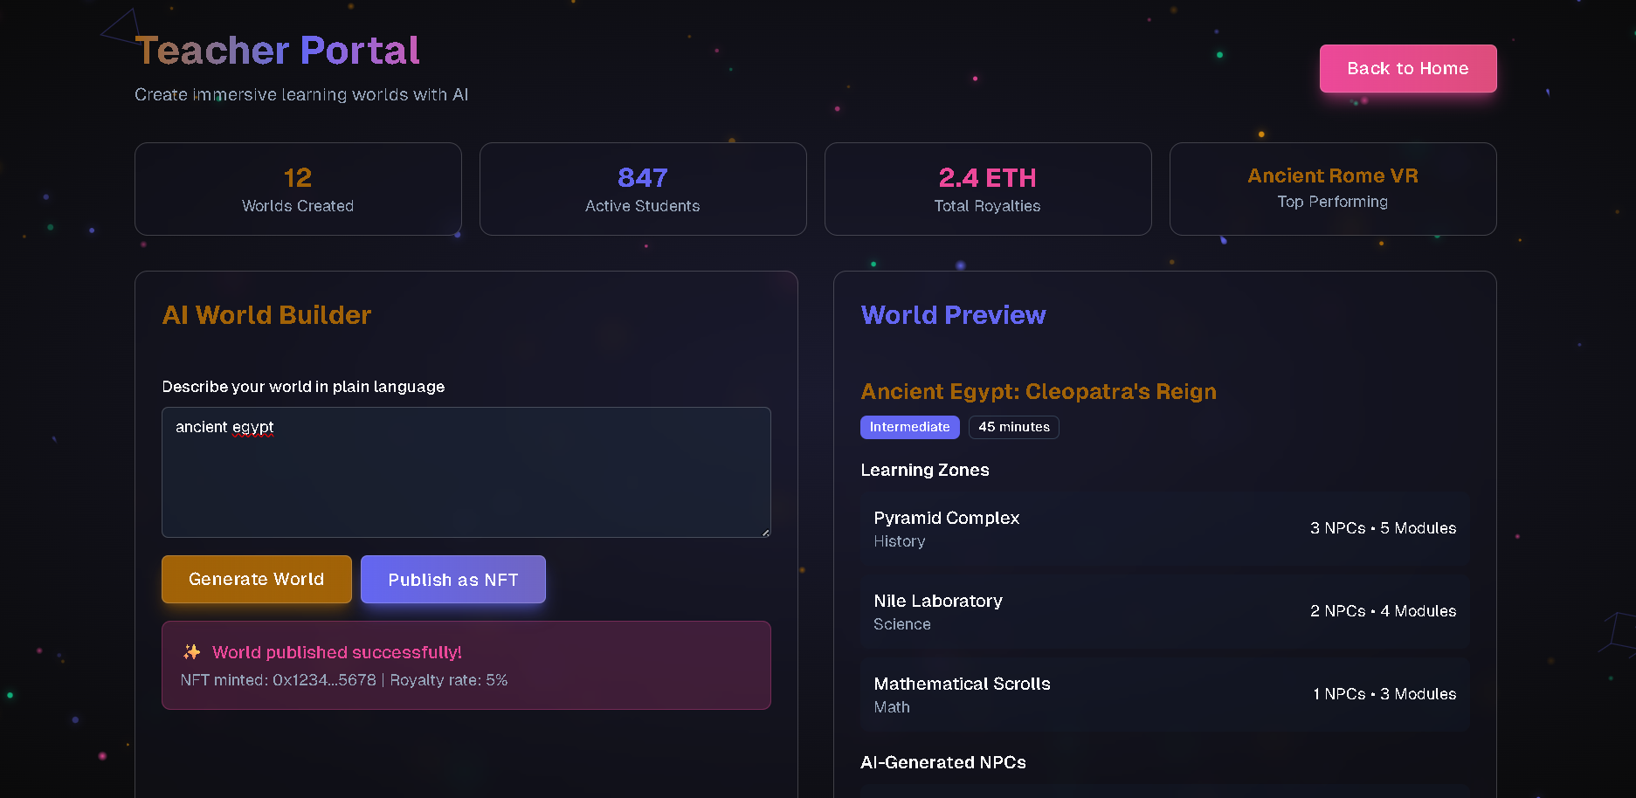The image size is (1636, 798).
Task: Click the World Preview heading
Action: click(954, 315)
